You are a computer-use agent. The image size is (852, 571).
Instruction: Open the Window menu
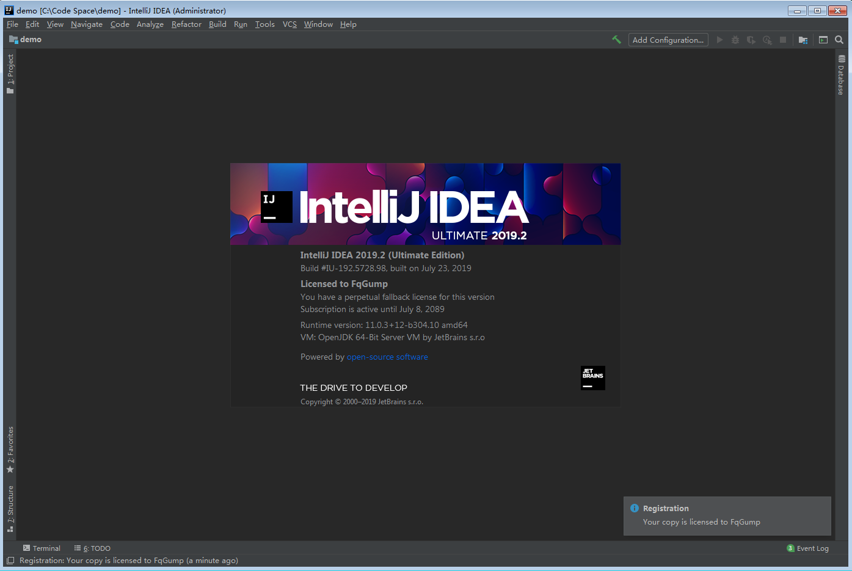pos(318,24)
